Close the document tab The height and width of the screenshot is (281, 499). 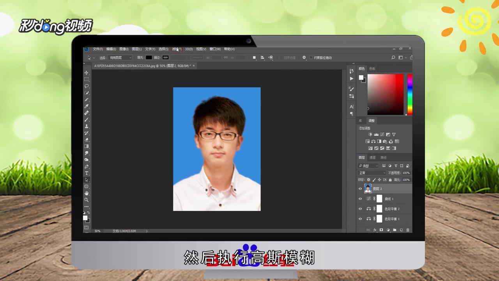(194, 66)
